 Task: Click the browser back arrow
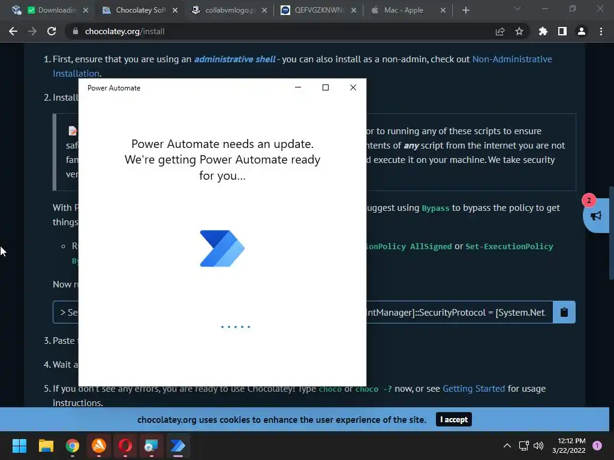[13, 31]
